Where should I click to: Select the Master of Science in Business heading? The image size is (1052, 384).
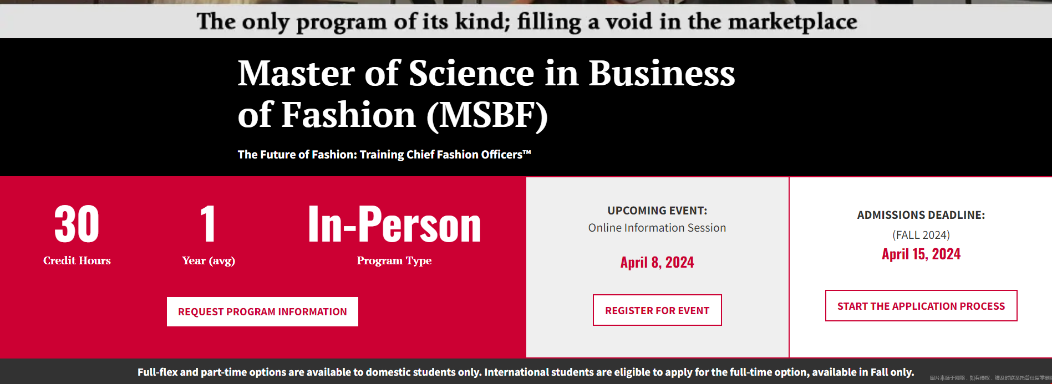(x=486, y=73)
